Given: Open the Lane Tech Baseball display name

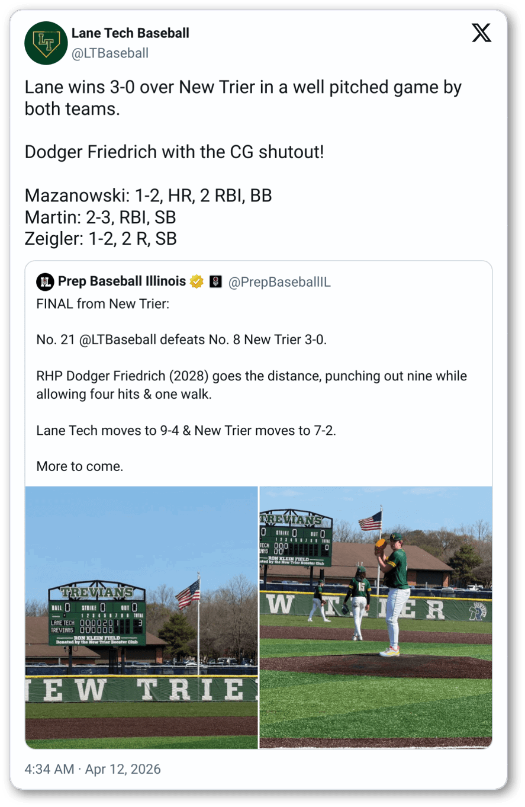Looking at the screenshot, I should tap(130, 33).
